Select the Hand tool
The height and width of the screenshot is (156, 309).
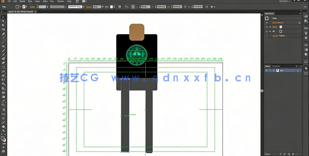pyautogui.click(x=3, y=127)
